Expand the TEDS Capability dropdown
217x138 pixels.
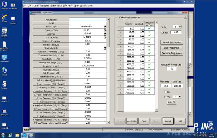(x=105, y=37)
